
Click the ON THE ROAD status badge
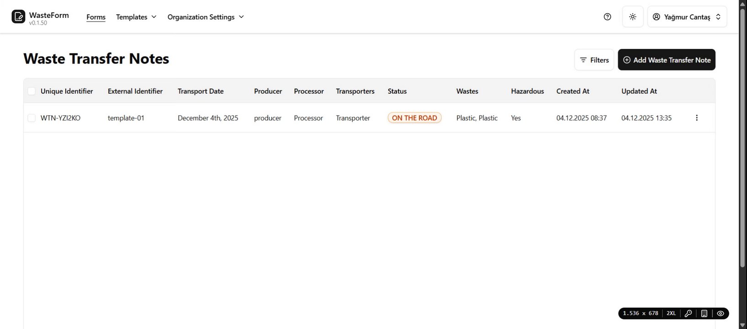pyautogui.click(x=414, y=118)
